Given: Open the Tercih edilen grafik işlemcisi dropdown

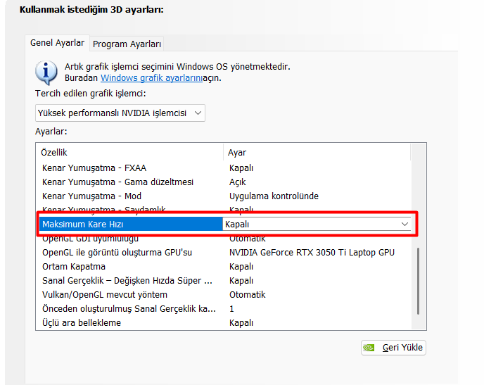Looking at the screenshot, I should click(x=120, y=113).
